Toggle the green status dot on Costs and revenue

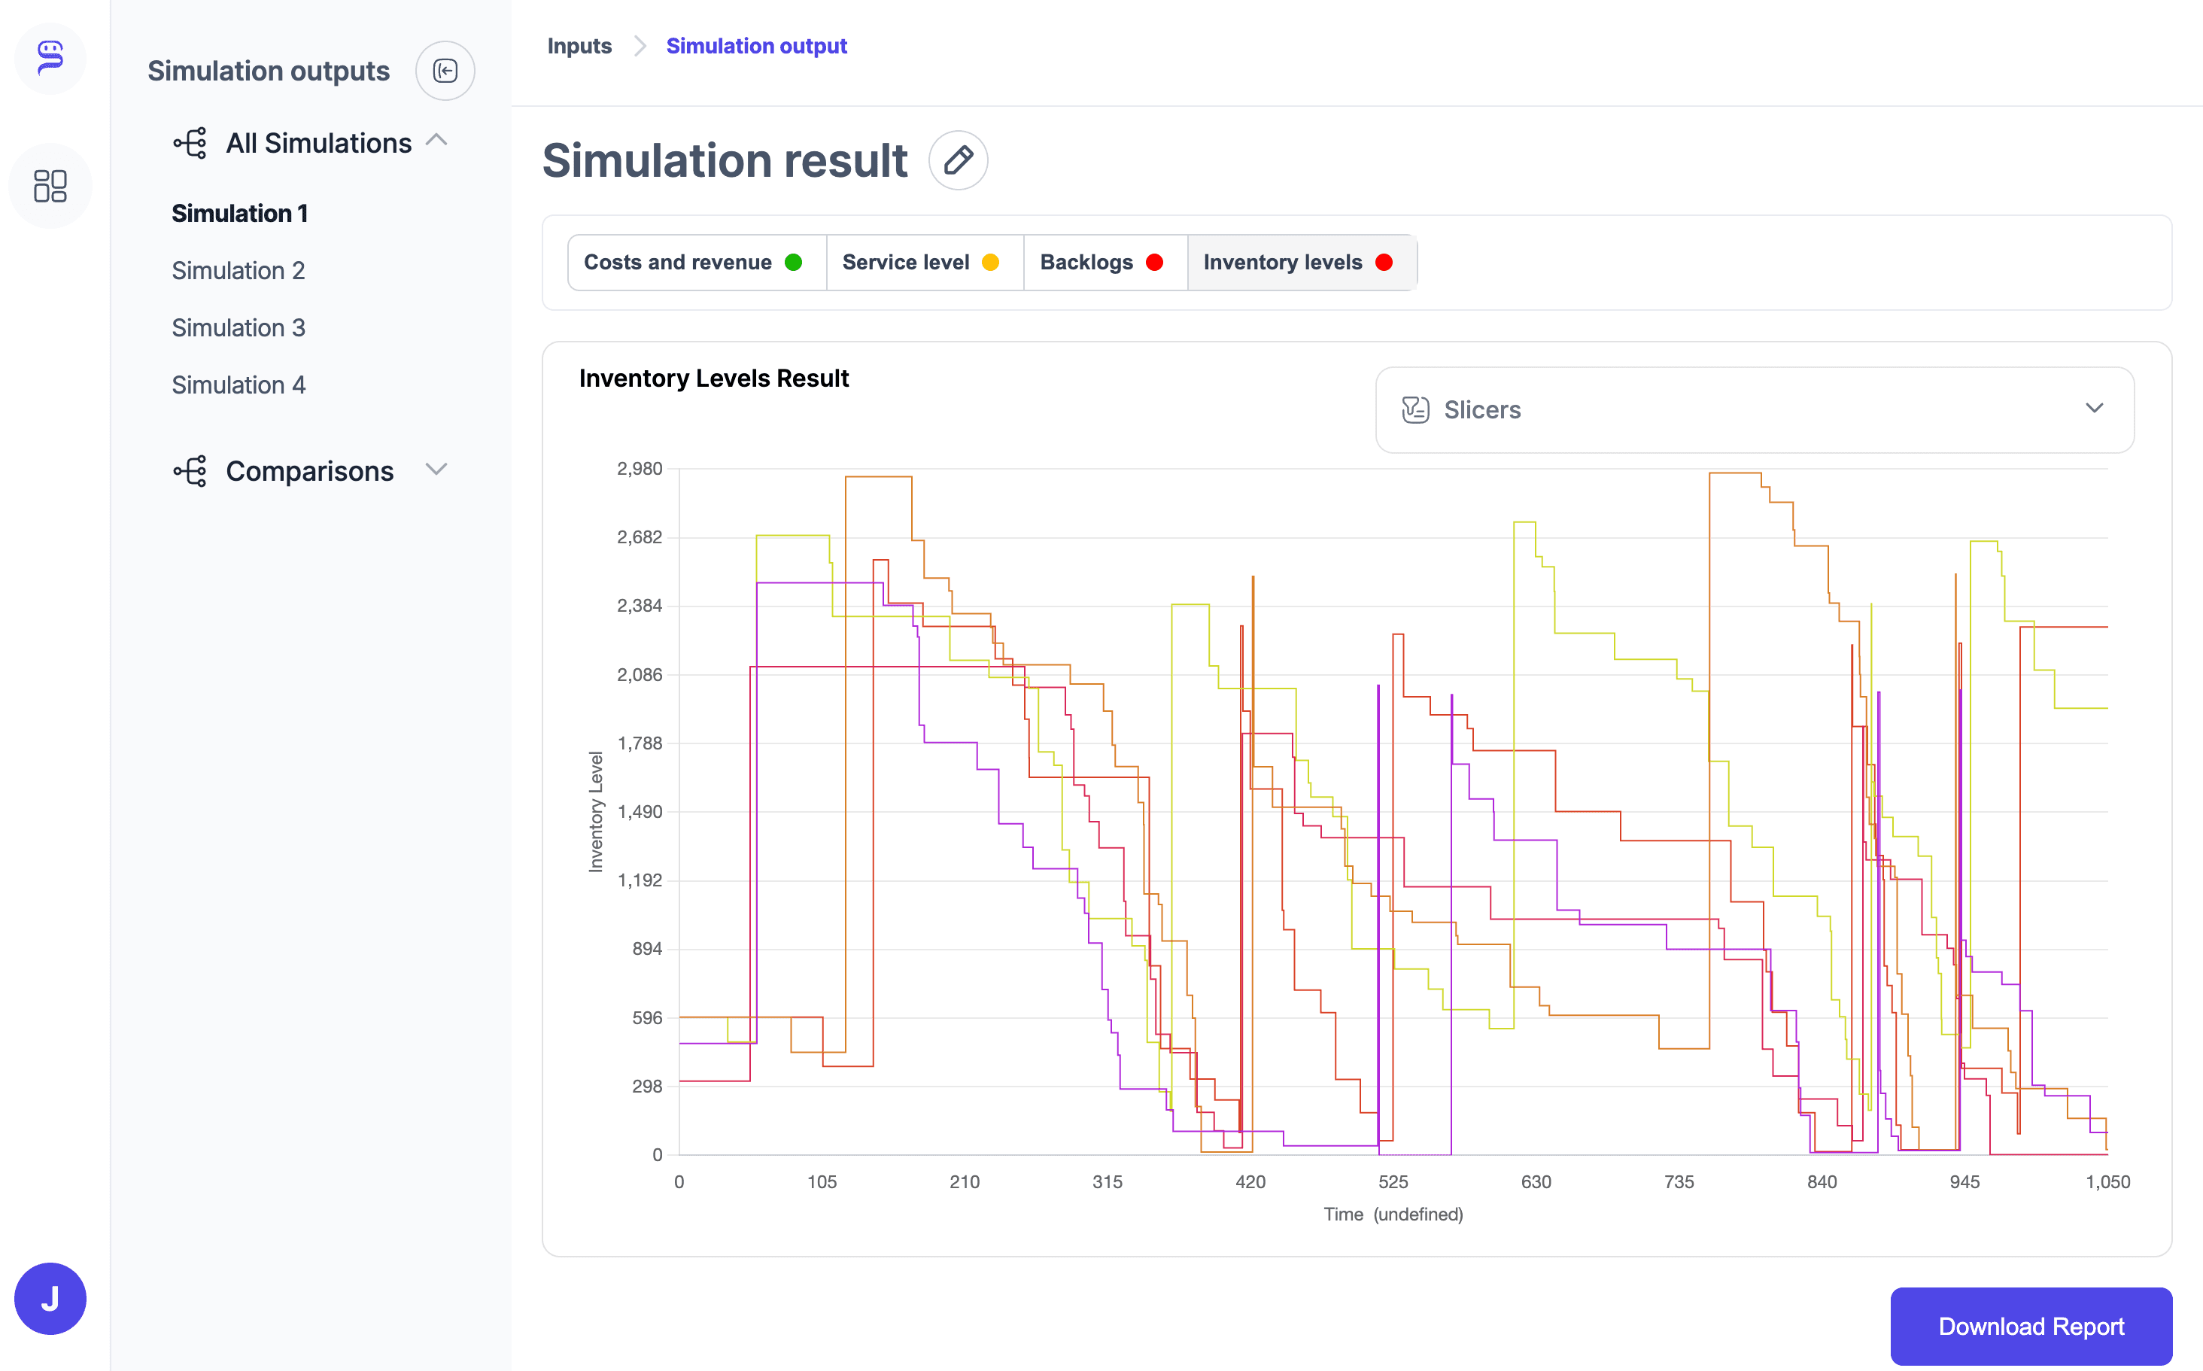tap(795, 262)
